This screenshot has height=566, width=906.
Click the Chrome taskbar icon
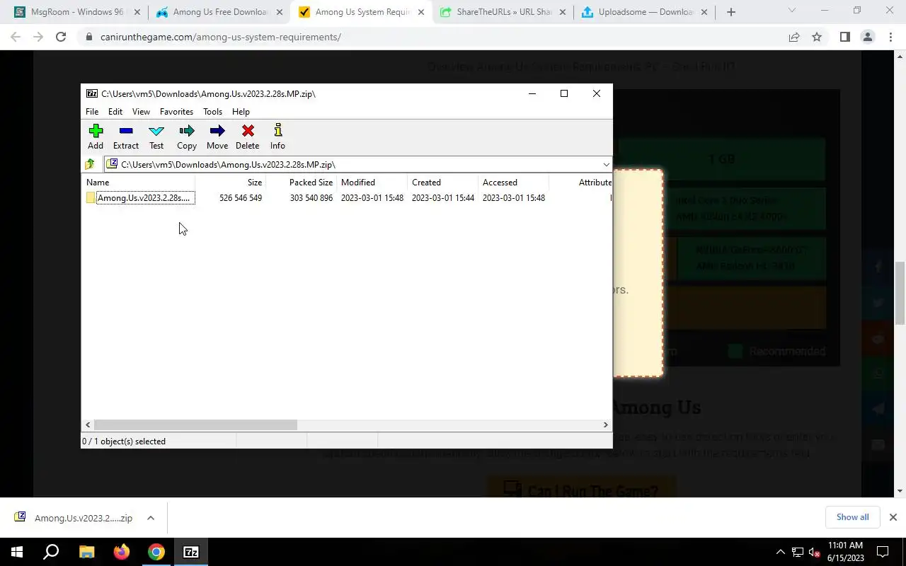click(x=156, y=552)
